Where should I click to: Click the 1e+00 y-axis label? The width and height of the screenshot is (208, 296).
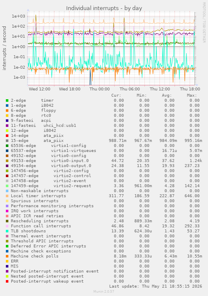coord(18,46)
